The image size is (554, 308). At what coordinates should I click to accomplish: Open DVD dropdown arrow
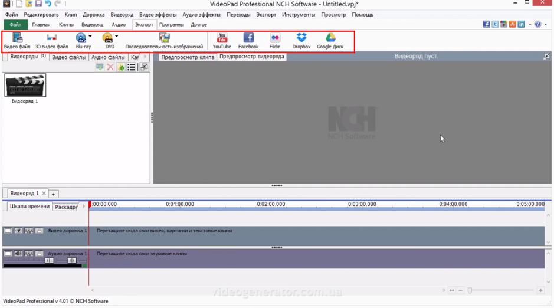point(117,37)
